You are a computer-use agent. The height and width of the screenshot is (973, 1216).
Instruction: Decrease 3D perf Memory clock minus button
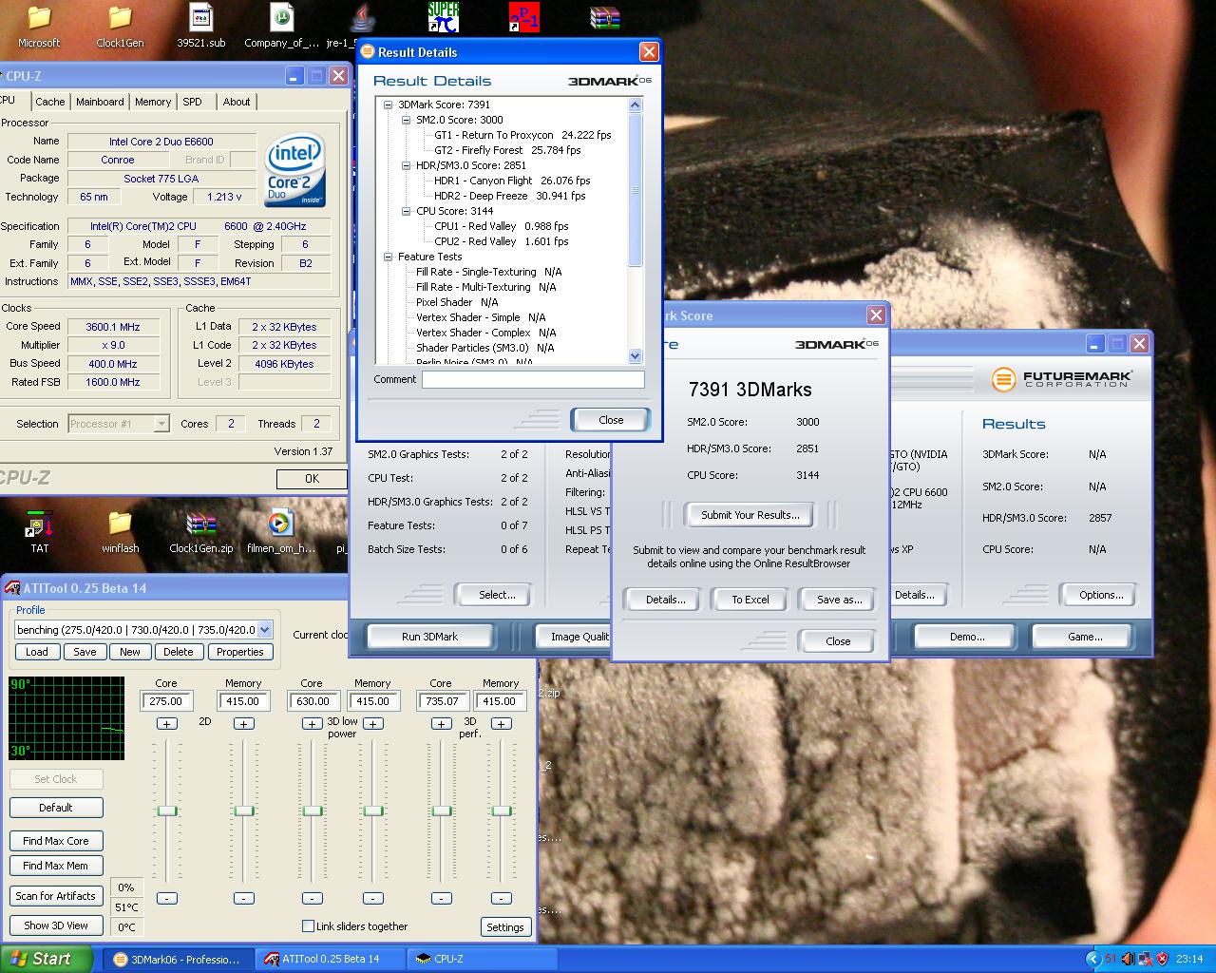(x=501, y=898)
